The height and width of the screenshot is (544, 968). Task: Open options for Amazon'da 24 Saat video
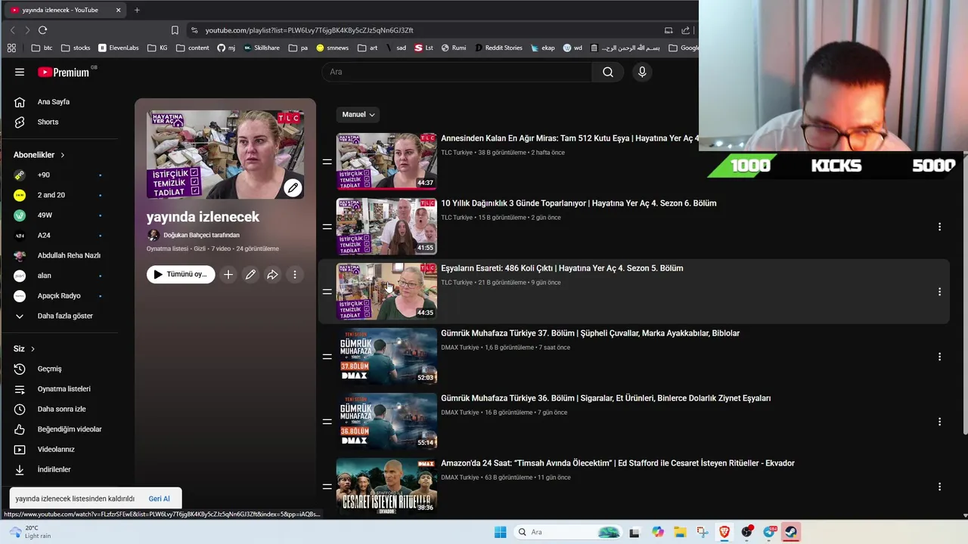(939, 487)
